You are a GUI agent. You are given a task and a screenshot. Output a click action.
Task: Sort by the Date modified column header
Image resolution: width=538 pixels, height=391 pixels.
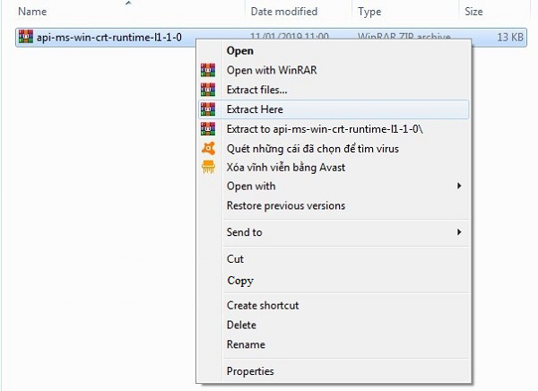(x=284, y=12)
